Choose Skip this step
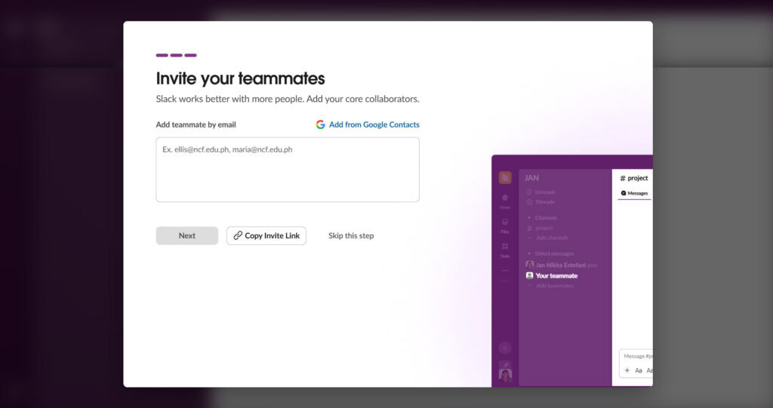The image size is (773, 408). (x=351, y=235)
